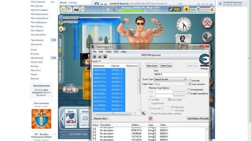The image size is (251, 141).
Task: Click the Next Scan button
Action: click(x=166, y=65)
